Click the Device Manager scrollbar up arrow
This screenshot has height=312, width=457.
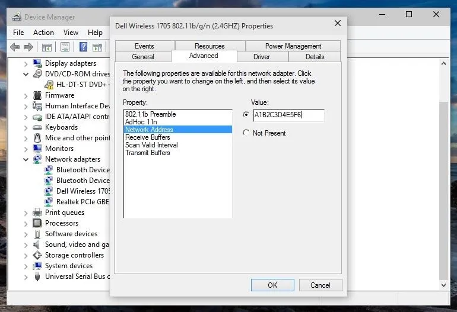tap(443, 63)
